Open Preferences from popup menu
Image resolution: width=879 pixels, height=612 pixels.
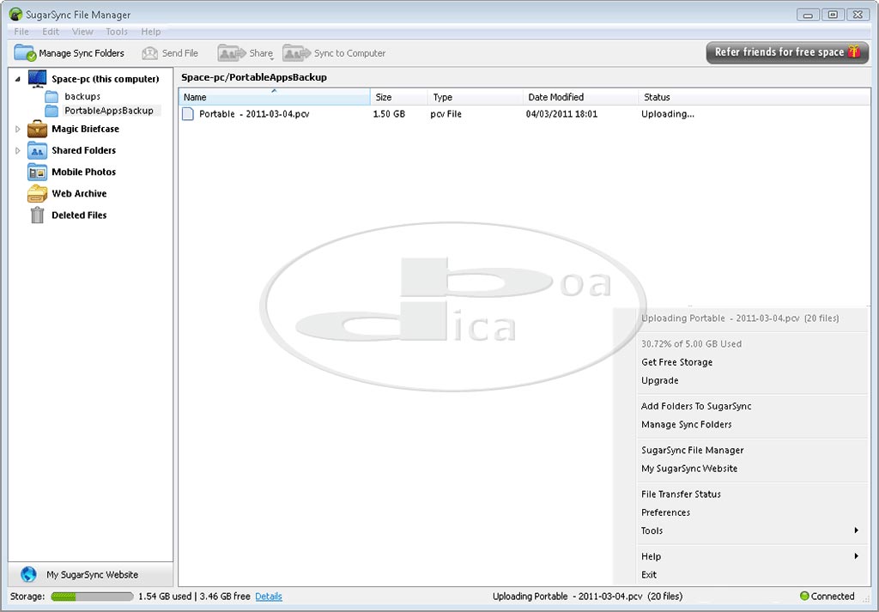[x=665, y=512]
